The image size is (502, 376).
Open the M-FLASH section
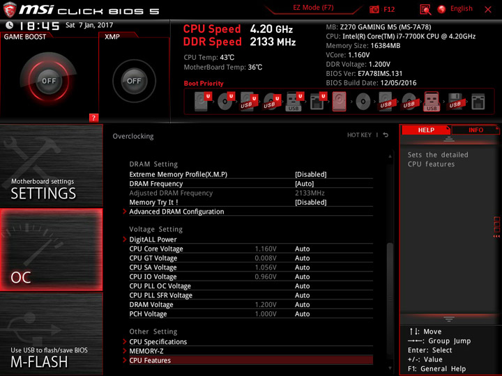(x=51, y=334)
